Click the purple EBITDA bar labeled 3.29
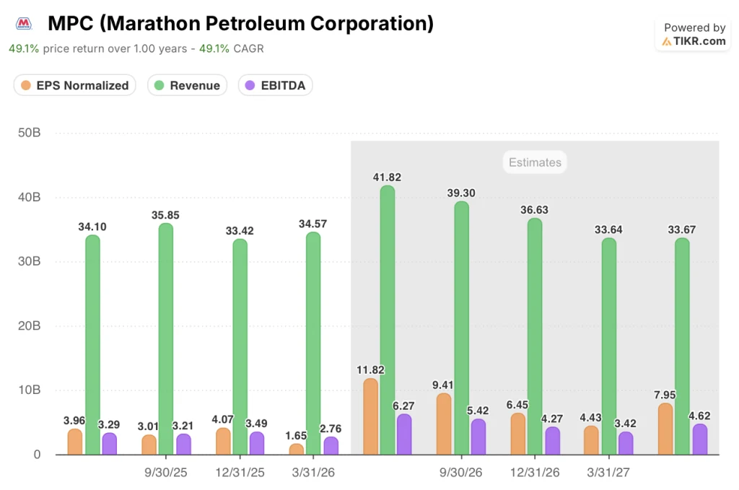 click(110, 444)
